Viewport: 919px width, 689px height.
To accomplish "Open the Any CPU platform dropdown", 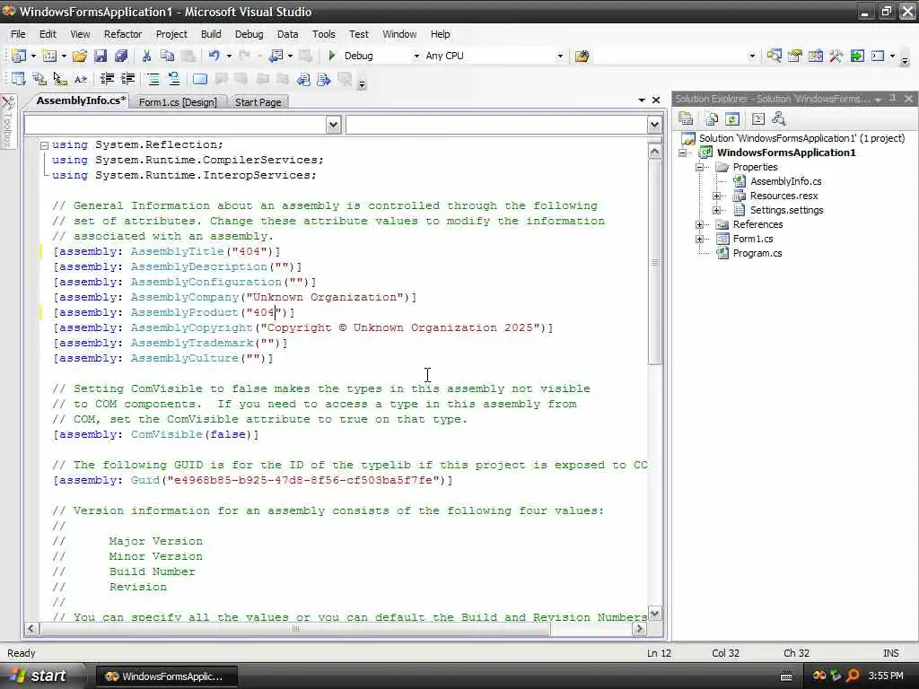I will coord(560,57).
